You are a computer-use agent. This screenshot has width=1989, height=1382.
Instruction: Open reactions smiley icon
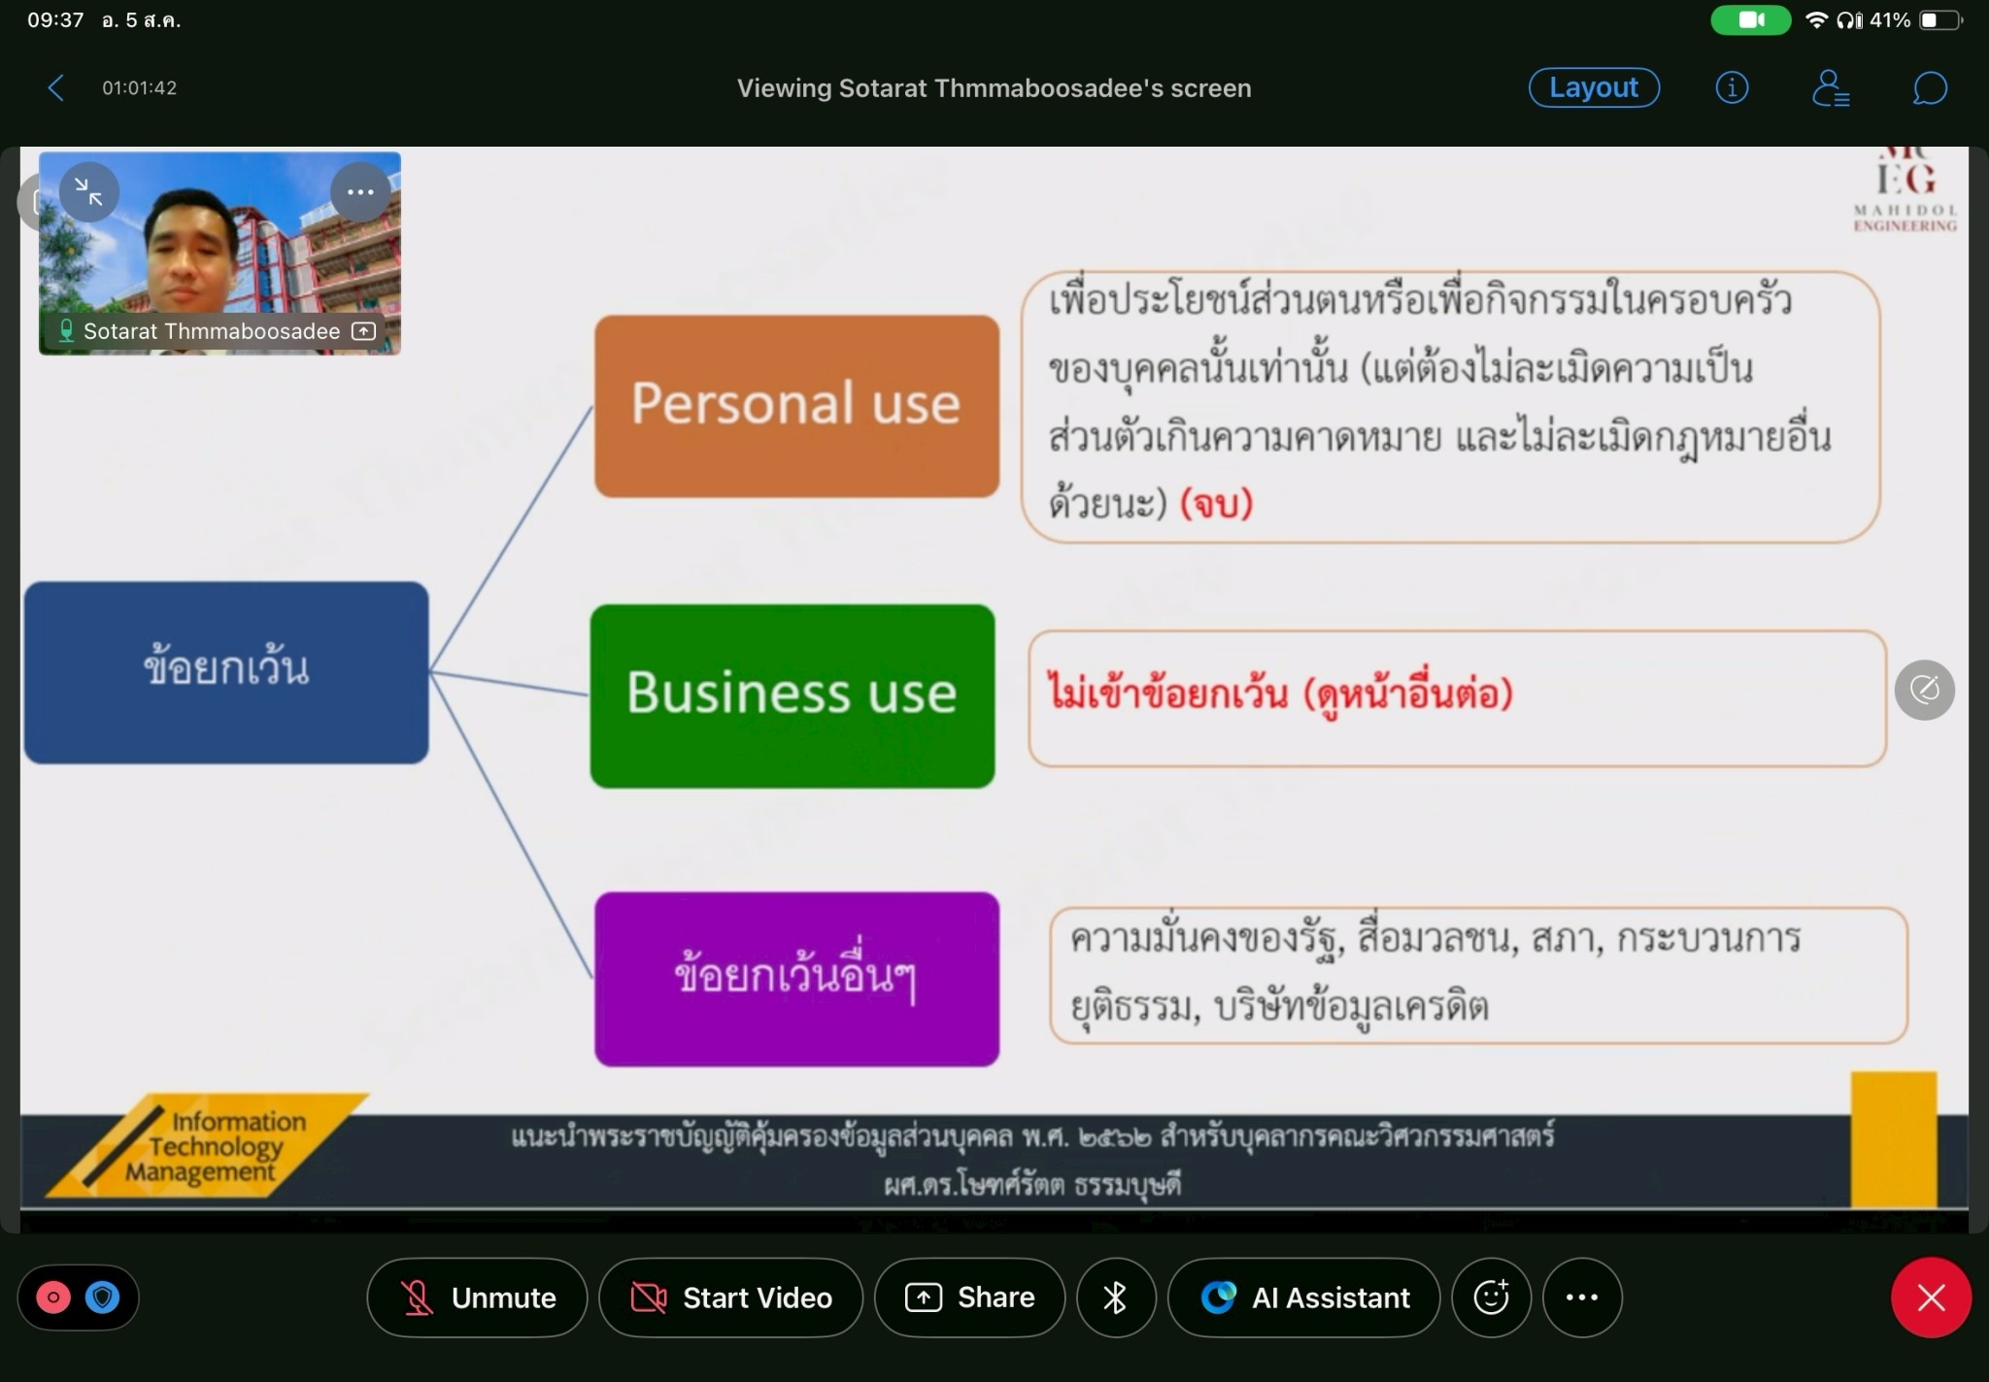coord(1491,1298)
